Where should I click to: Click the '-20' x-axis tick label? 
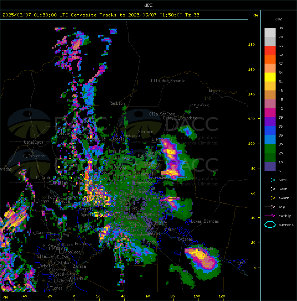click(49, 296)
